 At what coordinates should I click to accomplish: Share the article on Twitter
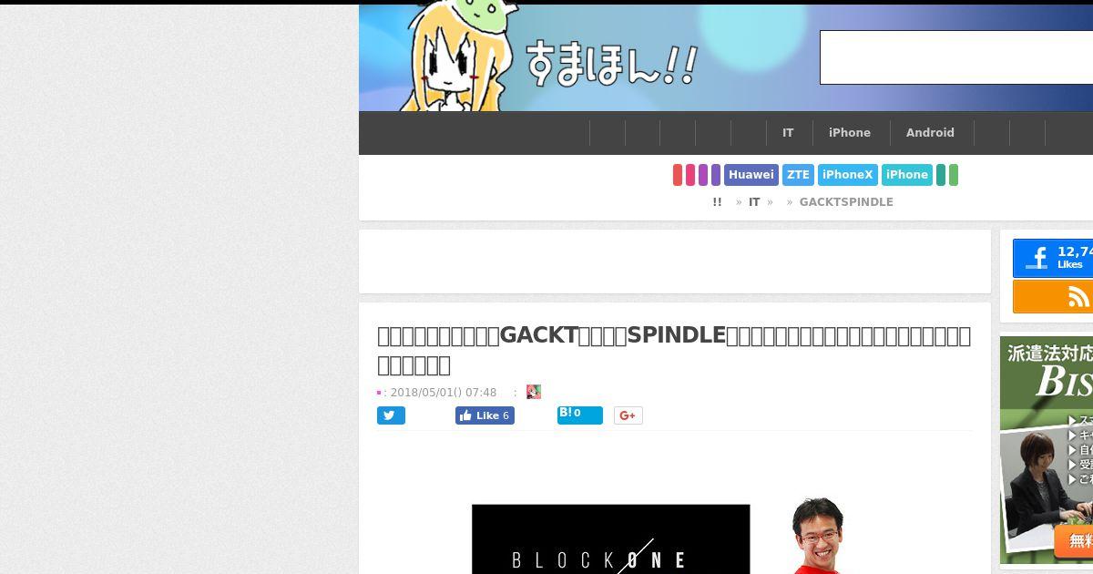(x=391, y=415)
